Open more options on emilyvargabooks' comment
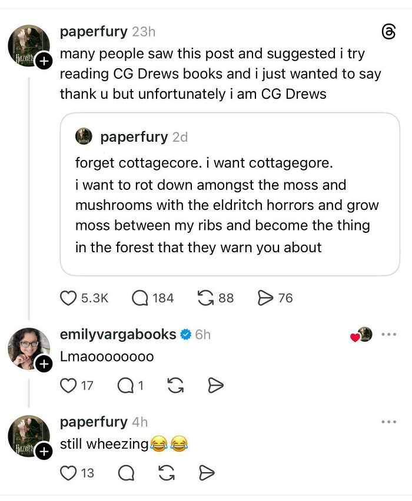This screenshot has height=501, width=412. tap(388, 333)
